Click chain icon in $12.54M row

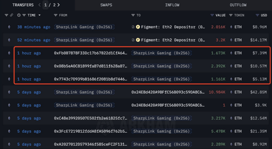[9, 118]
